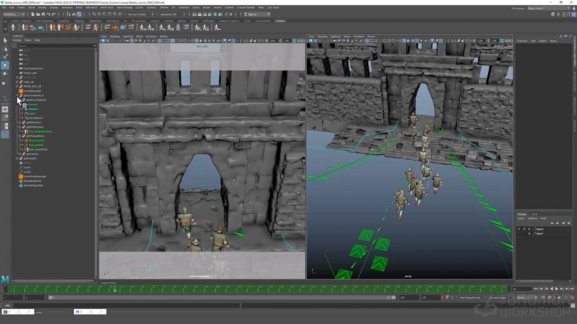
Task: Collapse the glmCrowdLevel_0 outliner node
Action: 17,95
